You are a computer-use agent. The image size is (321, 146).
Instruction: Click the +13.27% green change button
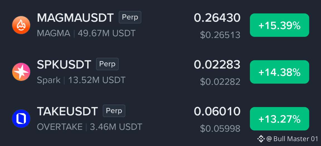click(279, 119)
